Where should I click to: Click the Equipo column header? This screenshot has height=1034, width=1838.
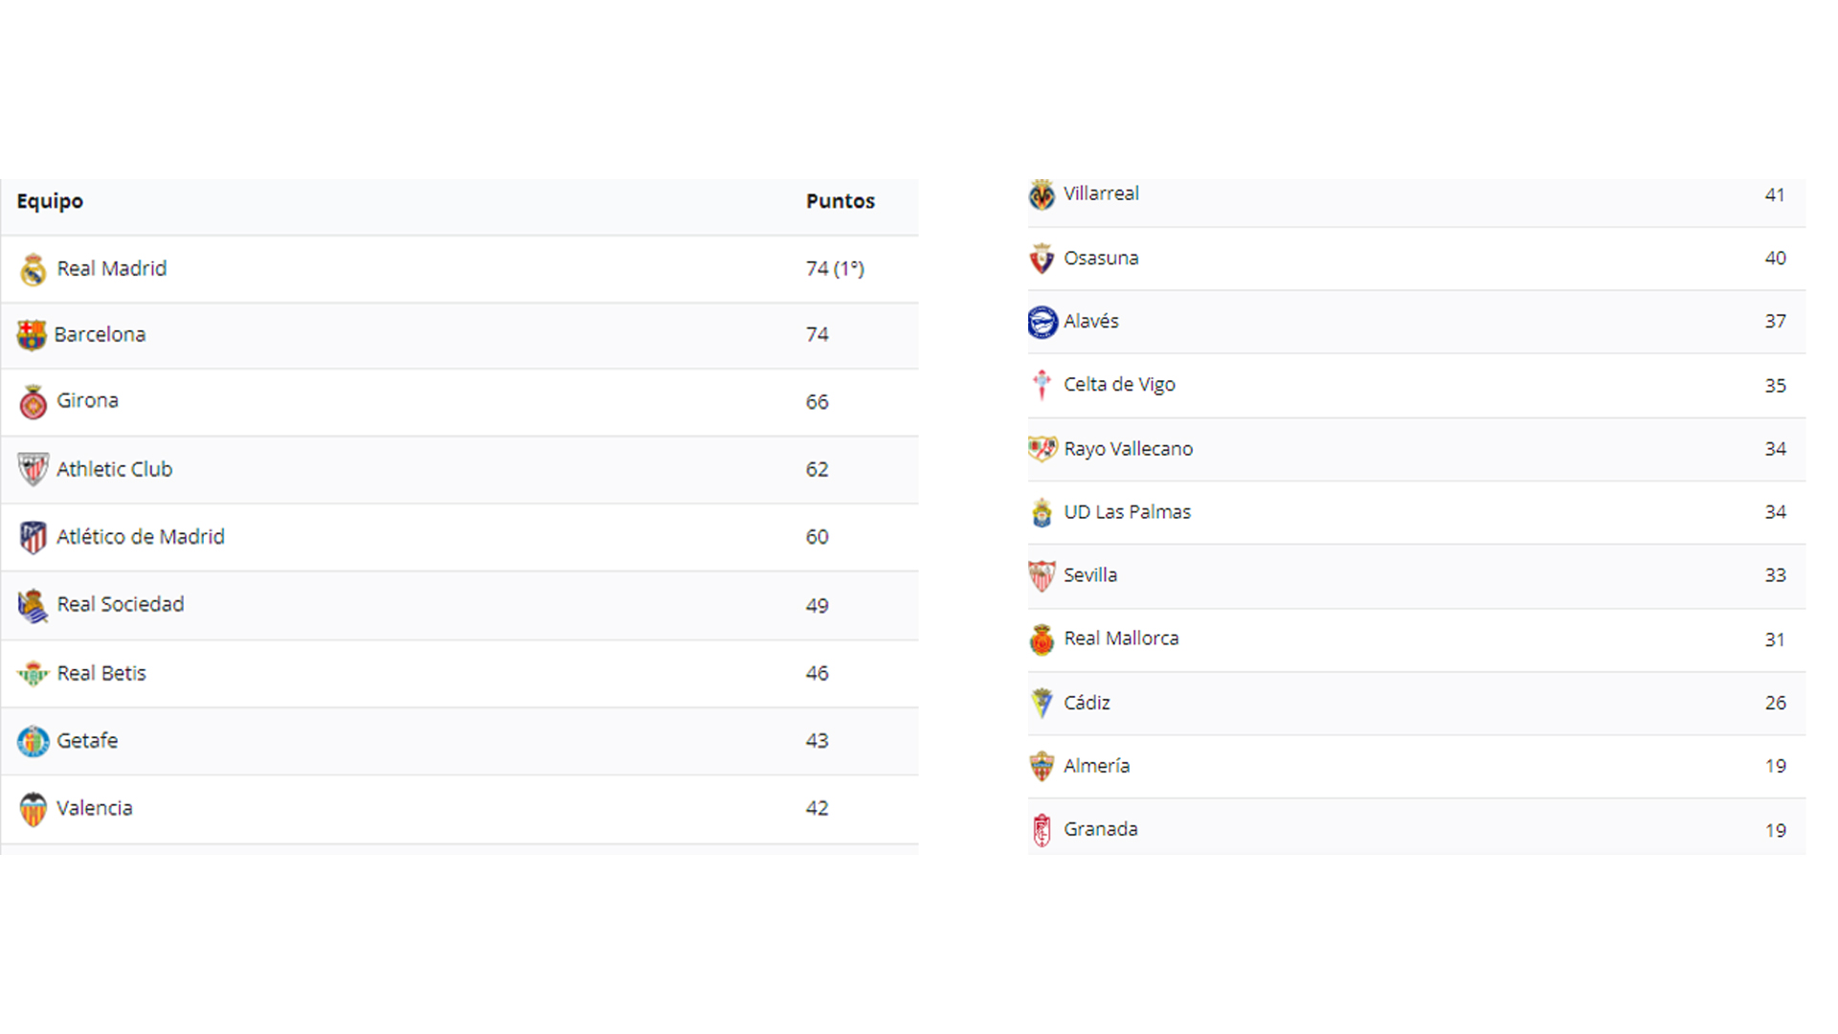click(x=50, y=201)
